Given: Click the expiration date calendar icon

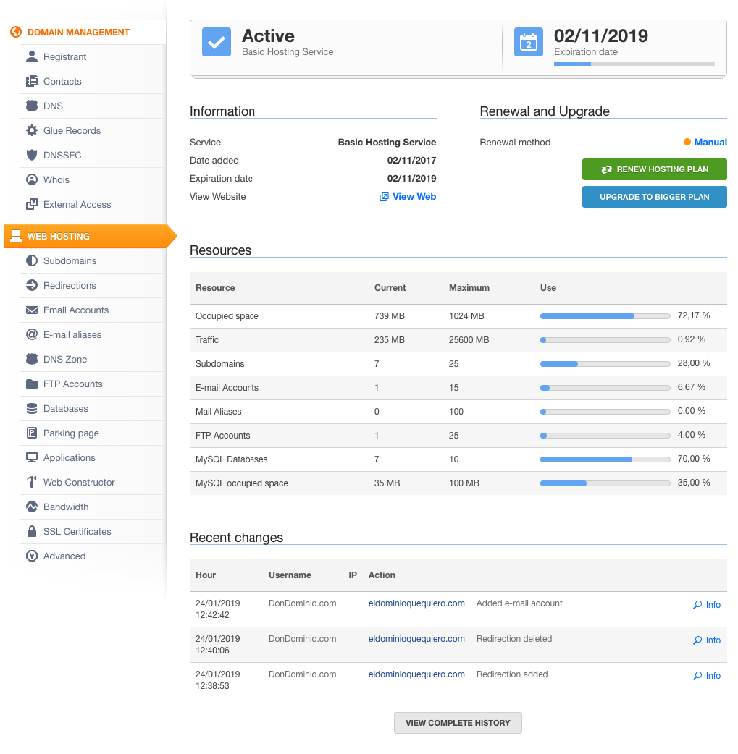Looking at the screenshot, I should pos(529,42).
